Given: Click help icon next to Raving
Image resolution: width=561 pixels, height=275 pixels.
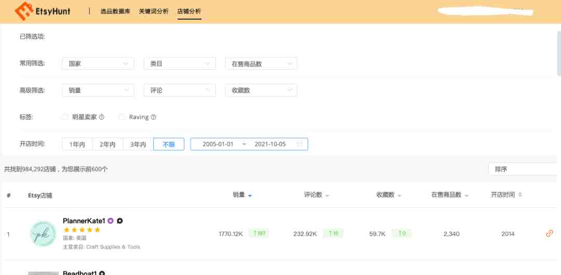Looking at the screenshot, I should coord(153,117).
